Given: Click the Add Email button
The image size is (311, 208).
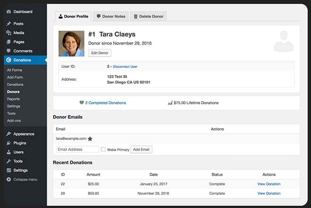Looking at the screenshot, I should 141,149.
